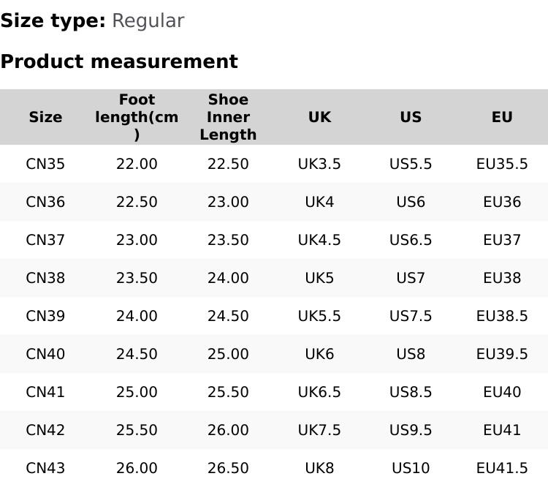Click the US column header
The image size is (548, 487).
[x=411, y=117]
